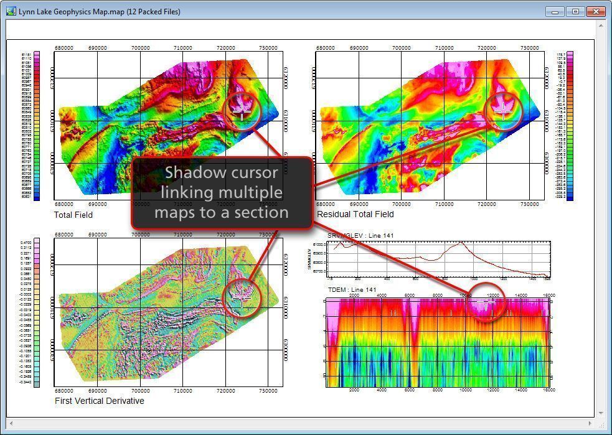Click shadow cursor crosshair on Residual Total Field map
The width and height of the screenshot is (612, 435).
point(502,111)
